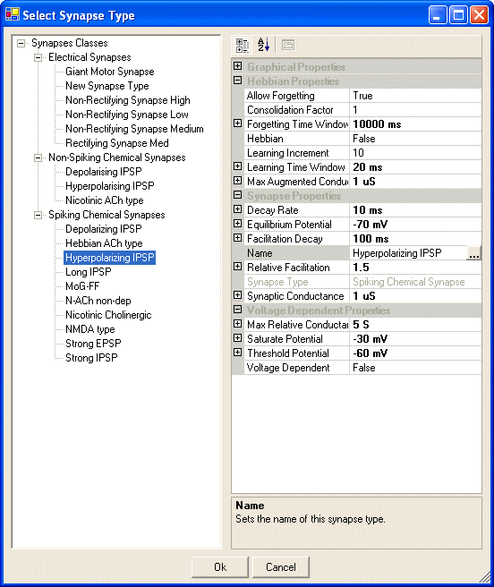494x587 pixels.
Task: Confirm selection with the Ok button
Action: pyautogui.click(x=220, y=566)
